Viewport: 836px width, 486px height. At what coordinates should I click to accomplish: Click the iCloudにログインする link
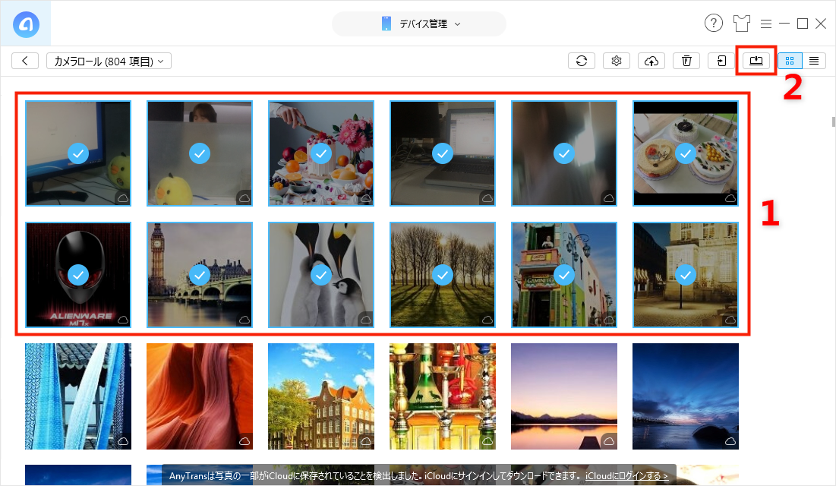(626, 476)
